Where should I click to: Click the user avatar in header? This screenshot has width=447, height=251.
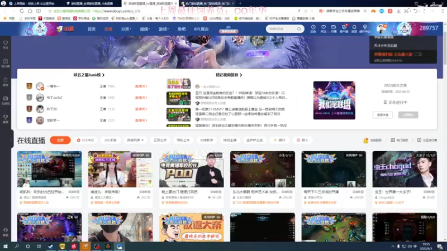381,29
